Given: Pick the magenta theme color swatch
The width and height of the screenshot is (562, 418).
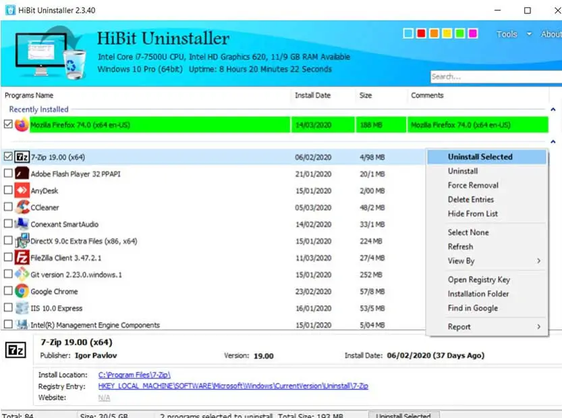Looking at the screenshot, I should pyautogui.click(x=473, y=33).
